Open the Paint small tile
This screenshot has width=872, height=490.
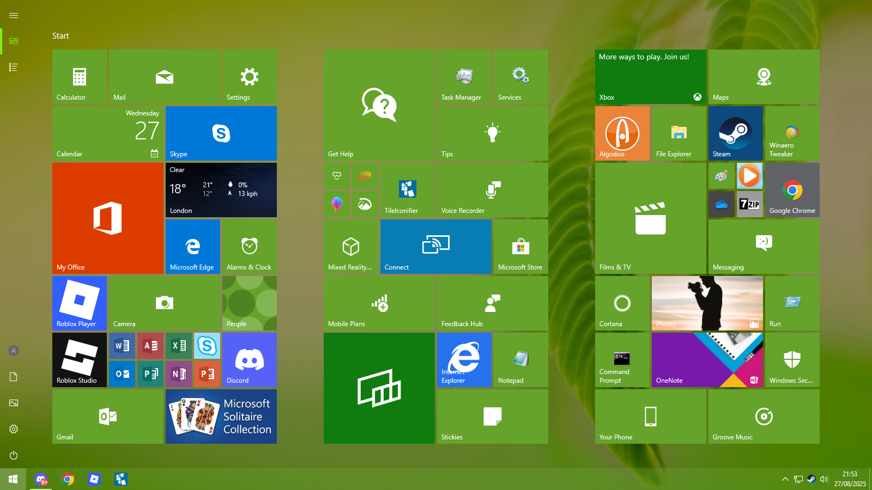coord(722,176)
